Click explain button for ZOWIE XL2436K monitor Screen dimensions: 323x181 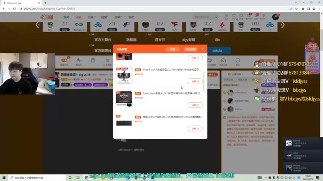click(195, 82)
